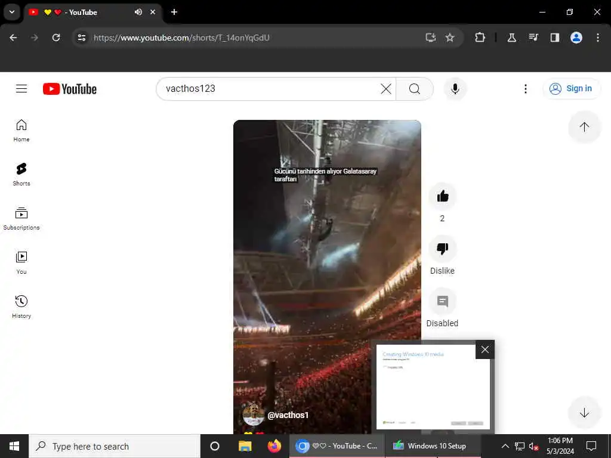Viewport: 611px width, 458px height.
Task: Start voice search with microphone
Action: [455, 89]
